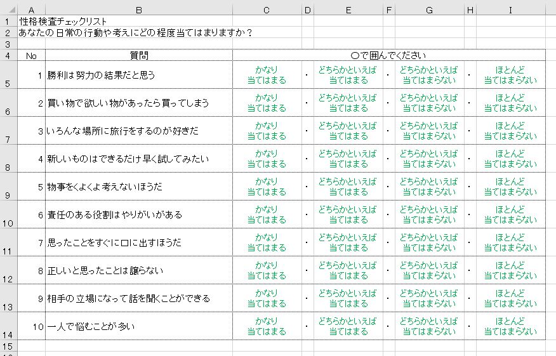The width and height of the screenshot is (556, 356).
Task: Click question 物事をくよくよ考えないほうだ
Action: (105, 187)
